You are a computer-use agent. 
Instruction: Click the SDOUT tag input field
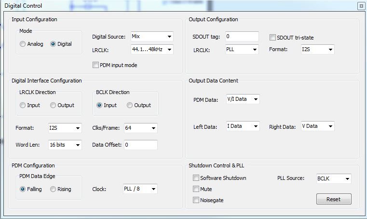coord(241,37)
